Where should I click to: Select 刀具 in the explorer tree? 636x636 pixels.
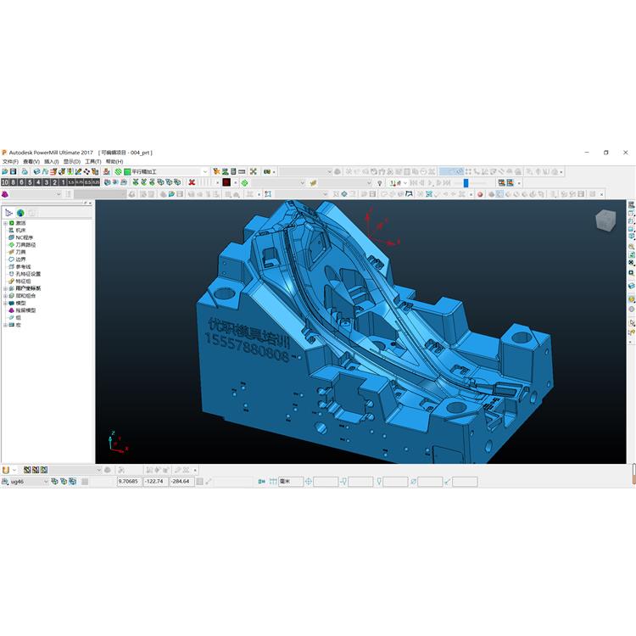tap(20, 252)
